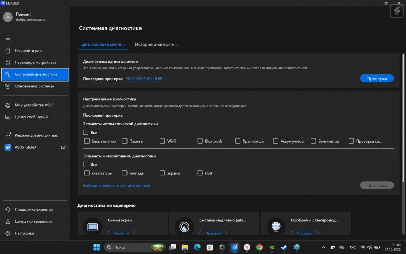
Task: Click the РУС input language indicator
Action: click(x=352, y=248)
